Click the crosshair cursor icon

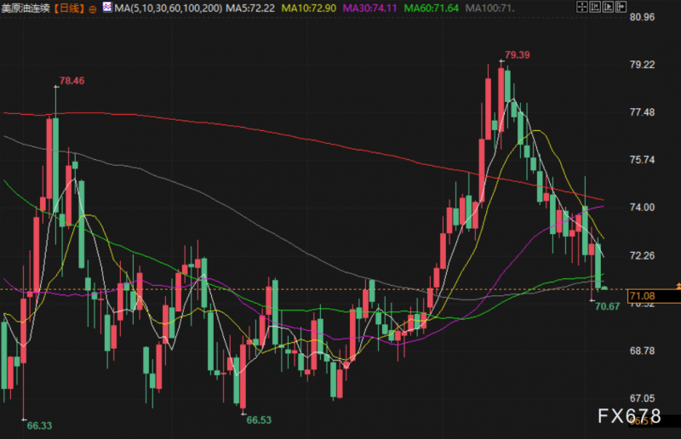point(582,7)
